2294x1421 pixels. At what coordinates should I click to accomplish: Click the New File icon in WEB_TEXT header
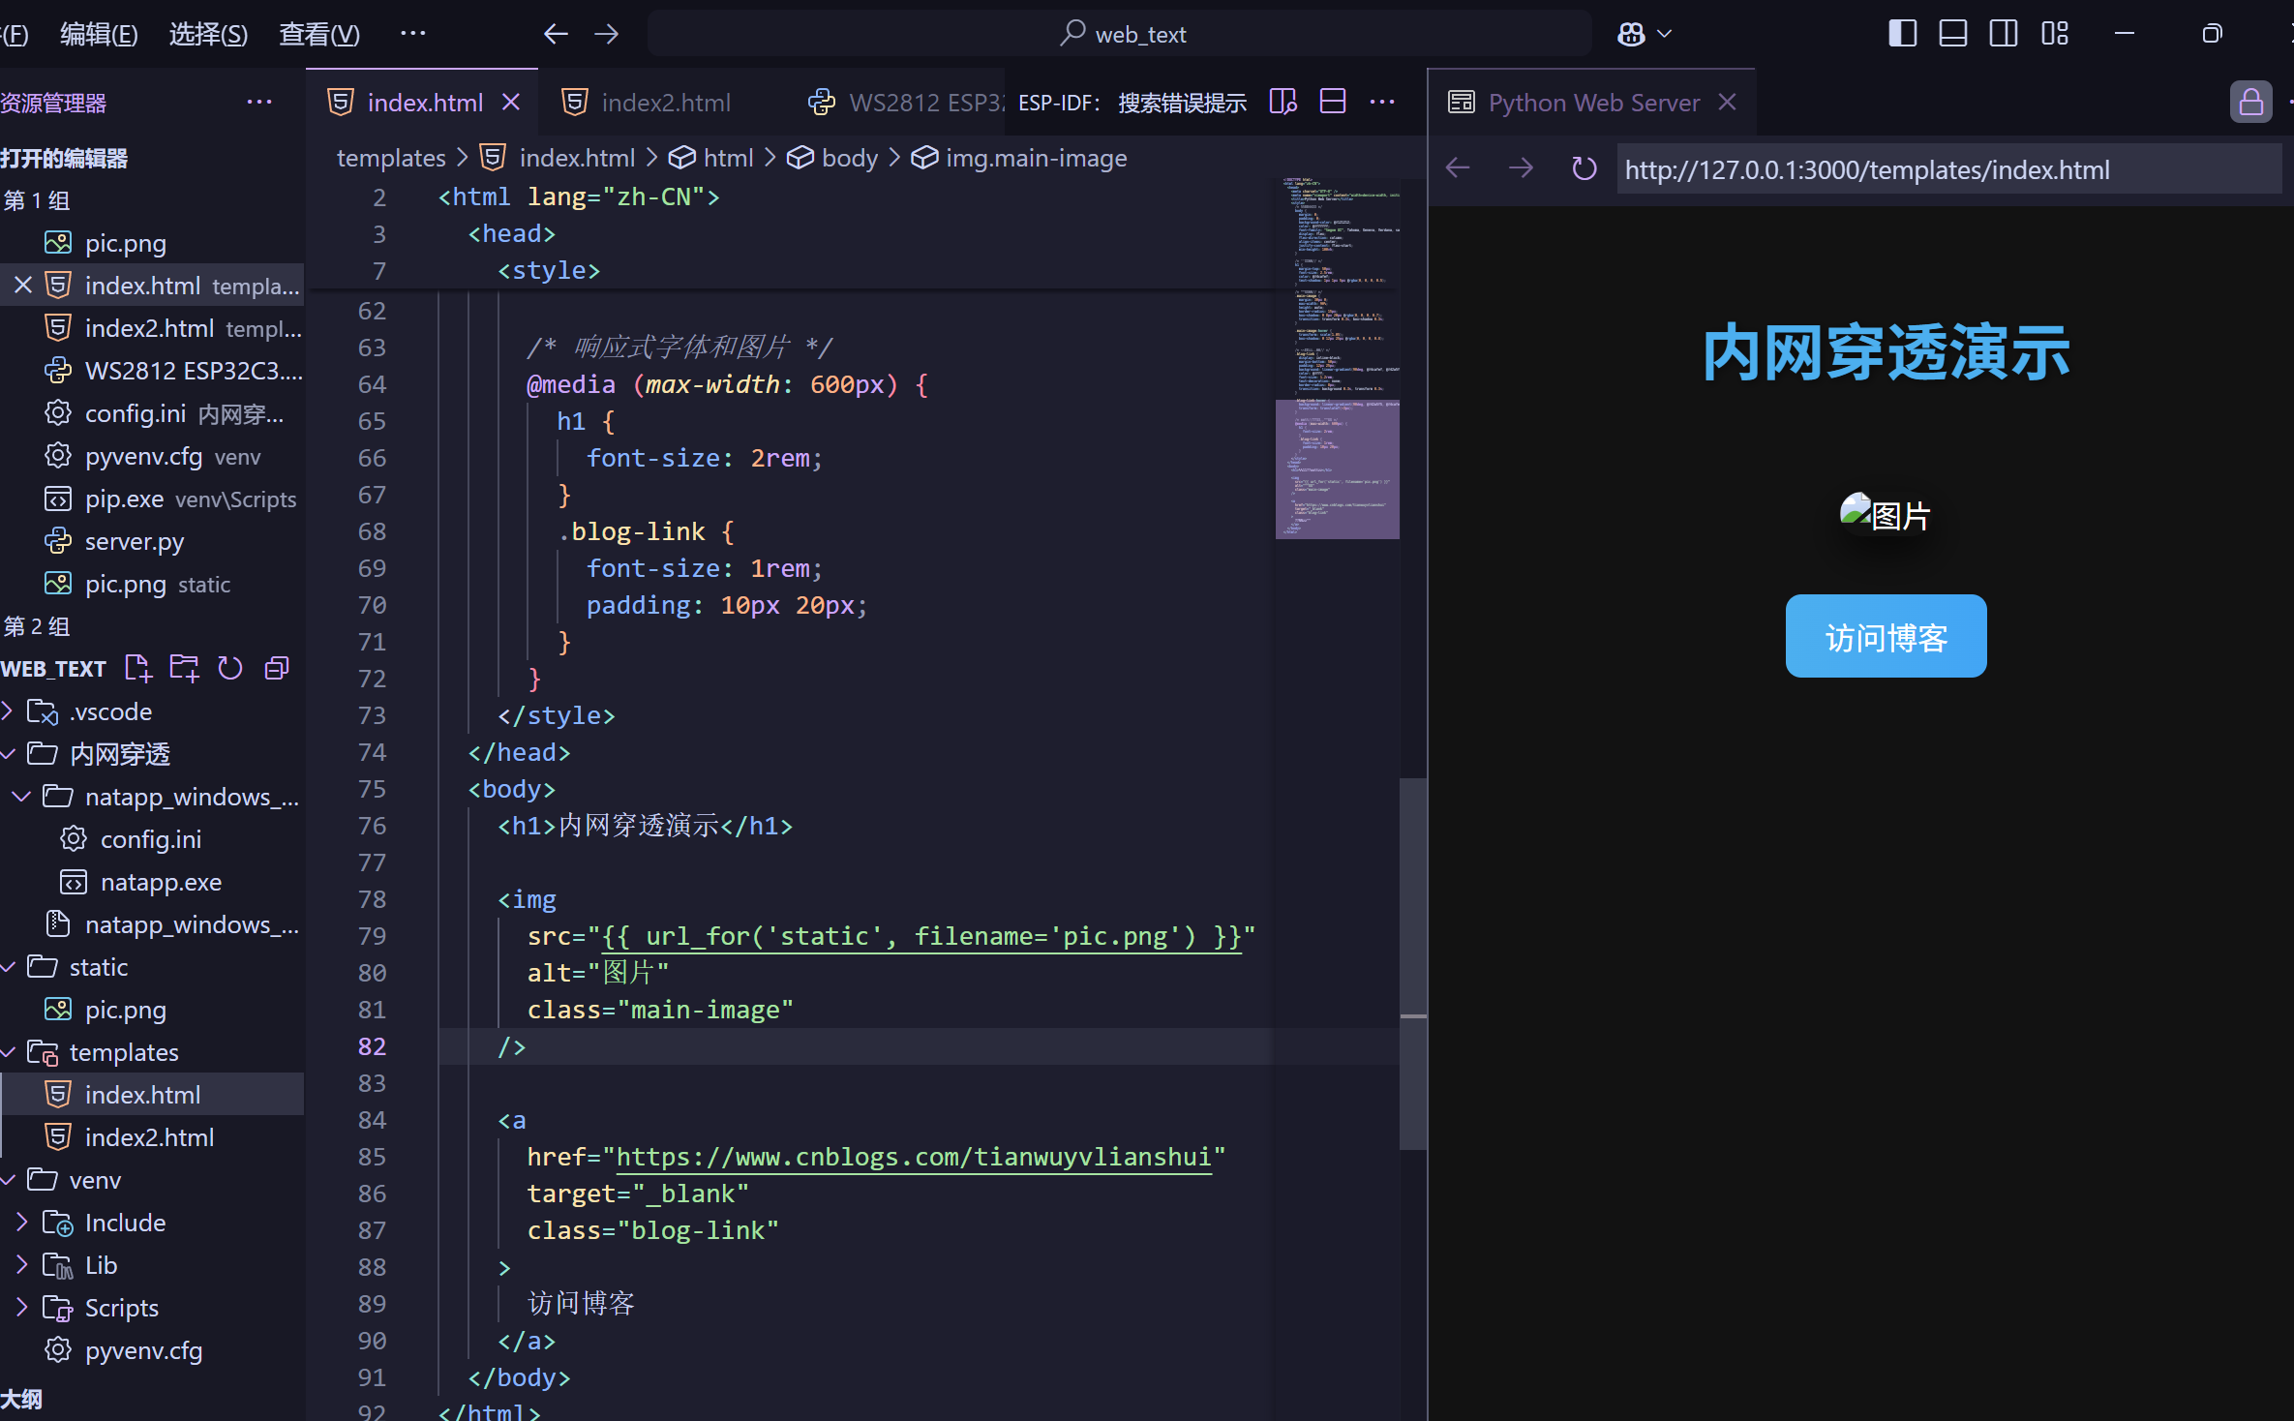point(137,668)
